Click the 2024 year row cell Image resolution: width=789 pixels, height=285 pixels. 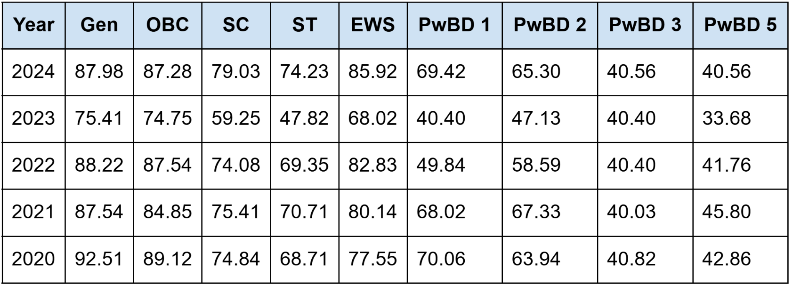click(x=33, y=72)
